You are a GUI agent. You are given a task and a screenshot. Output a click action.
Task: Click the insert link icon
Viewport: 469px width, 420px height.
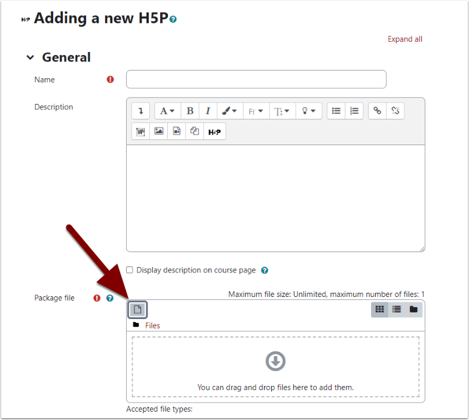point(377,111)
